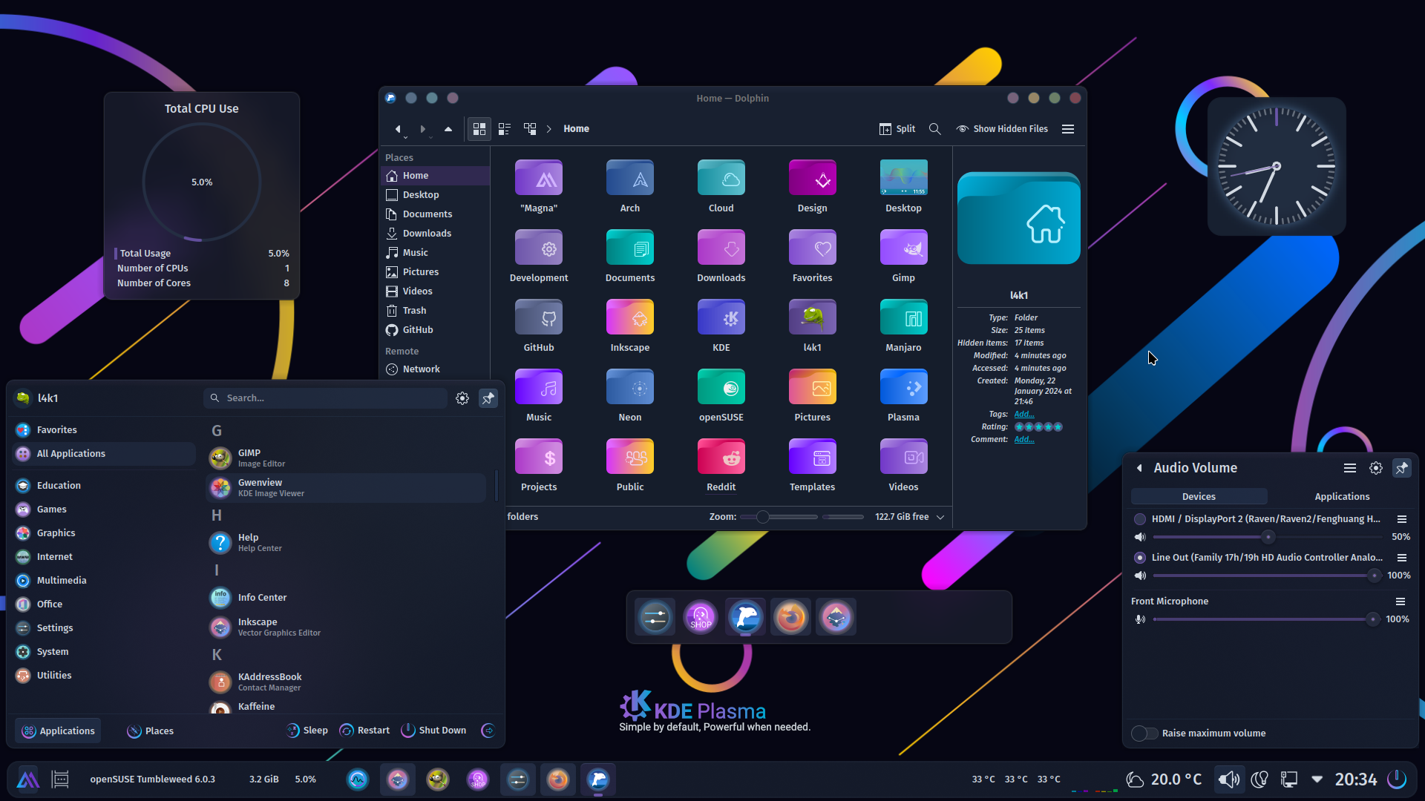Click the launcher Search field

coord(325,398)
